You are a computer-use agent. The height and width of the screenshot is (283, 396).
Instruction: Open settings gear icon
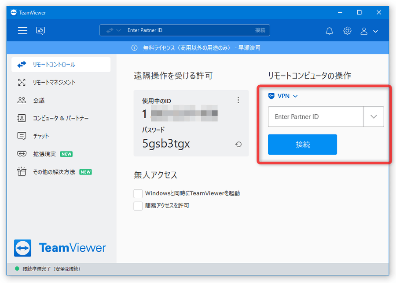click(x=347, y=31)
